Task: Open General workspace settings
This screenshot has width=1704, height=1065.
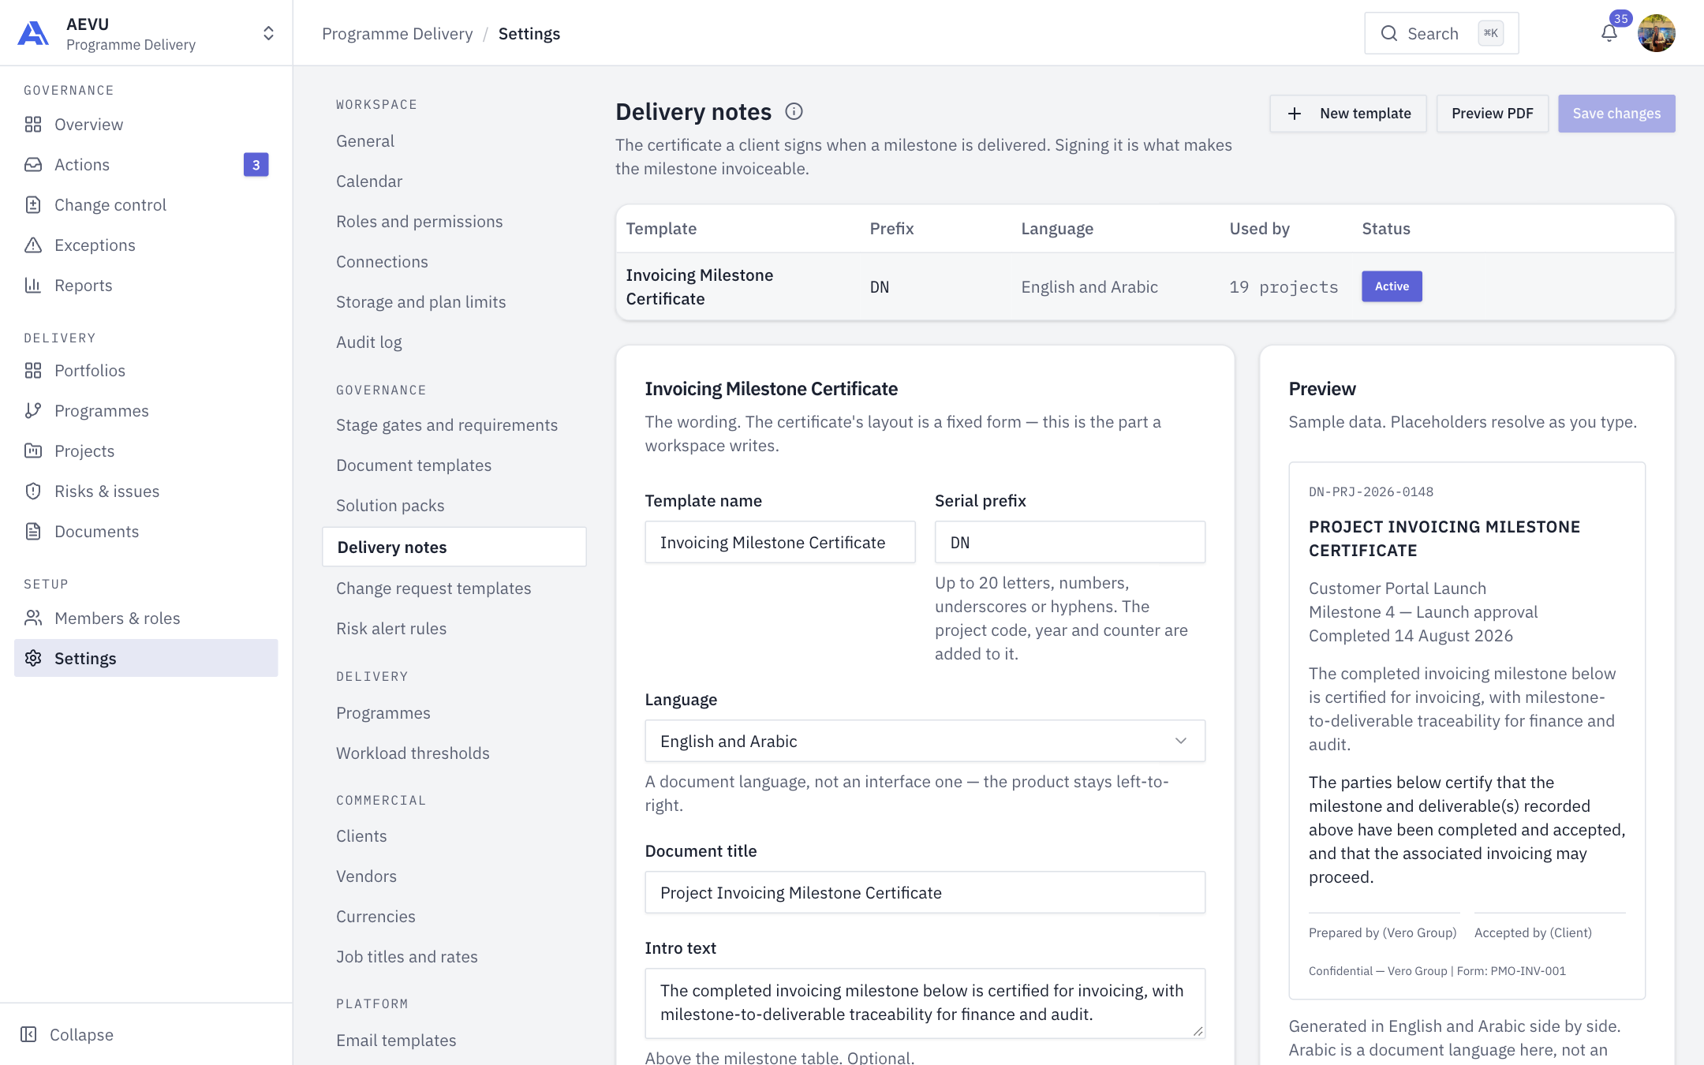Action: click(x=365, y=141)
